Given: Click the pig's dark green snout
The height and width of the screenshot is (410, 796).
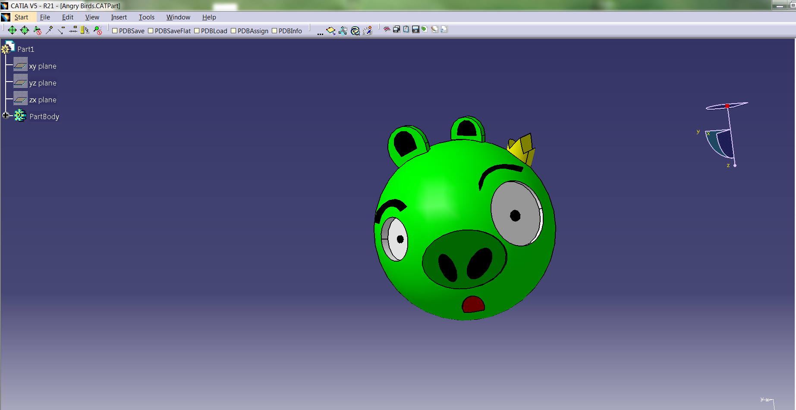Looking at the screenshot, I should 464,259.
